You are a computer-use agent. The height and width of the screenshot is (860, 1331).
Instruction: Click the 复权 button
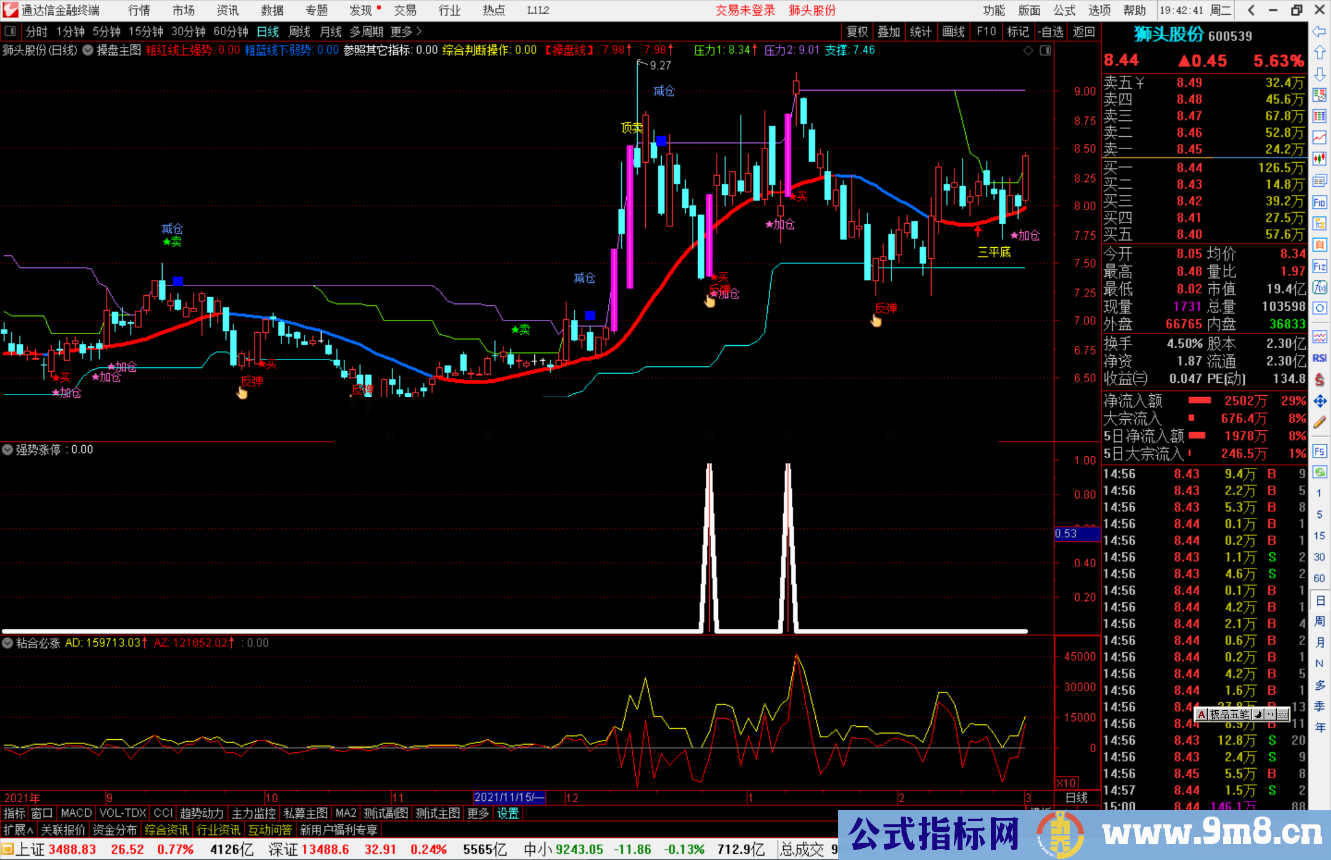point(857,31)
